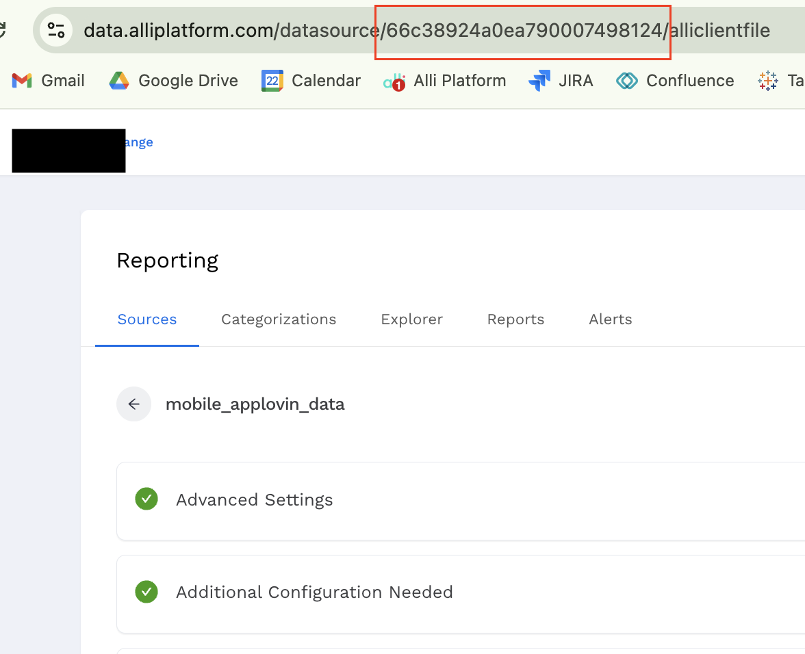
Task: Select the Sources tab
Action: pyautogui.click(x=147, y=319)
